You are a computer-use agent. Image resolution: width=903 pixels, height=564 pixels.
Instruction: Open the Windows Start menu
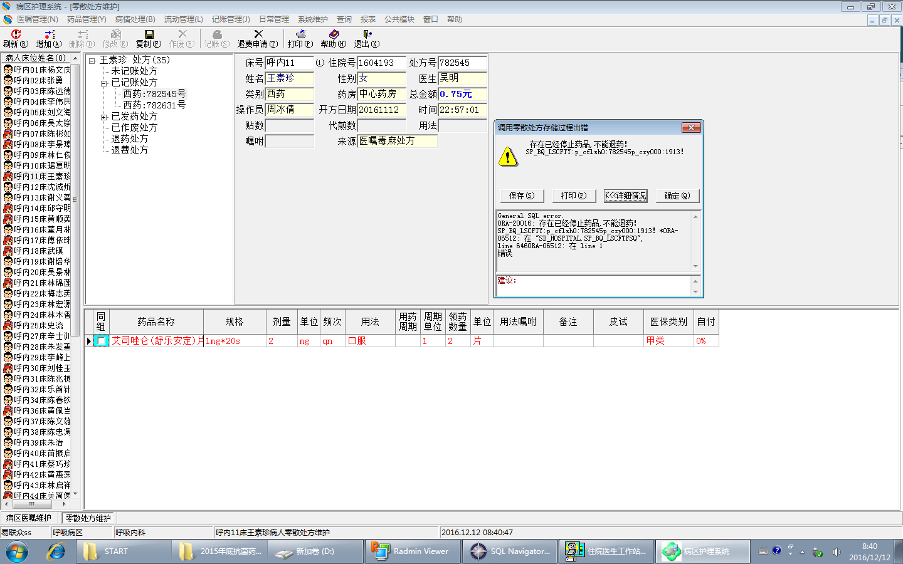click(17, 551)
